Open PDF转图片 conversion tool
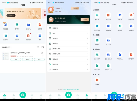 [x=97, y=66]
